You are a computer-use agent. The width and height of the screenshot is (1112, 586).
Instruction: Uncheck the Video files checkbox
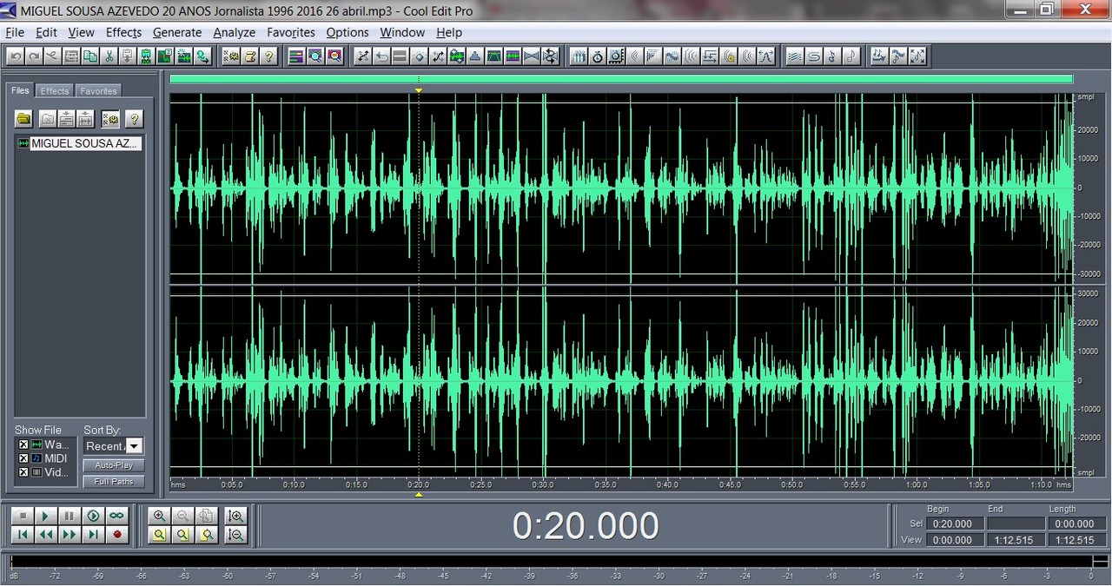23,472
